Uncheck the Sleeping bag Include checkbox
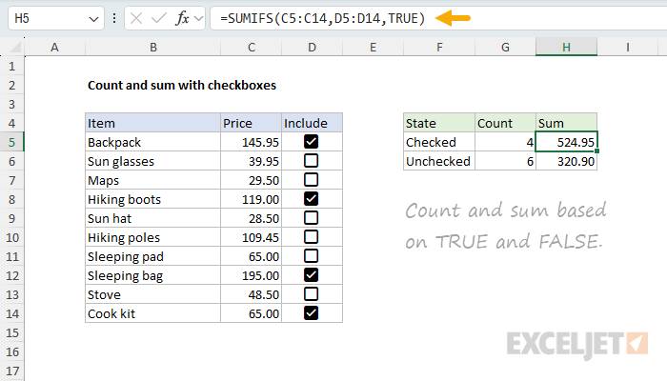This screenshot has width=667, height=381. coord(311,275)
